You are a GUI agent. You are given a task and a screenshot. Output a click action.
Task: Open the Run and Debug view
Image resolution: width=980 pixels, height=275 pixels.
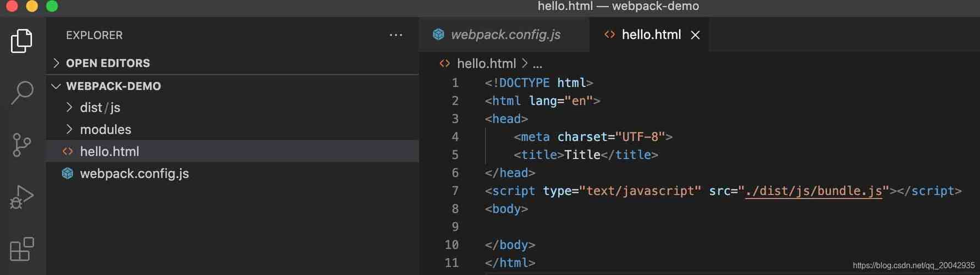(x=22, y=197)
